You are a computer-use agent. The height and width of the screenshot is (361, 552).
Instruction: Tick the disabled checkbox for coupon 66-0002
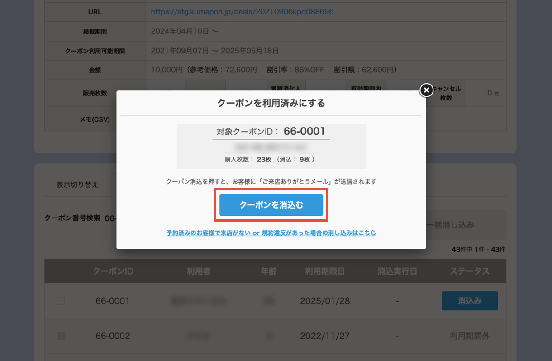[61, 336]
